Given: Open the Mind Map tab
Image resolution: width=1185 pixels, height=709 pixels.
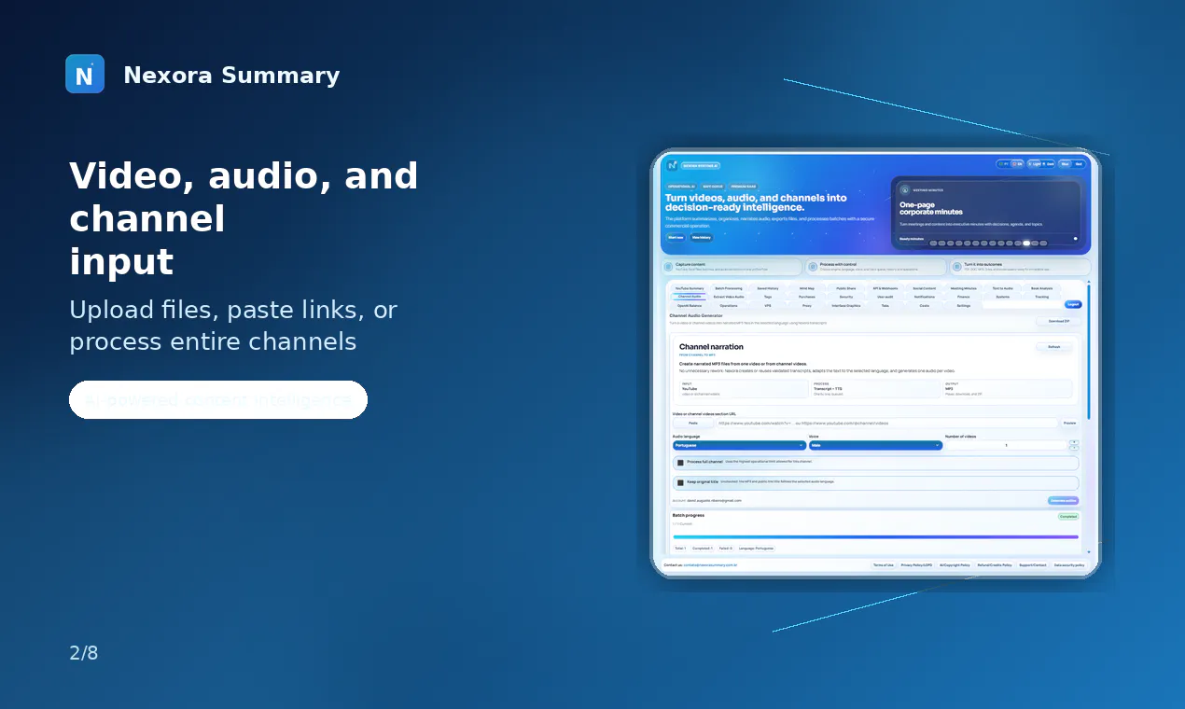Looking at the screenshot, I should point(807,288).
